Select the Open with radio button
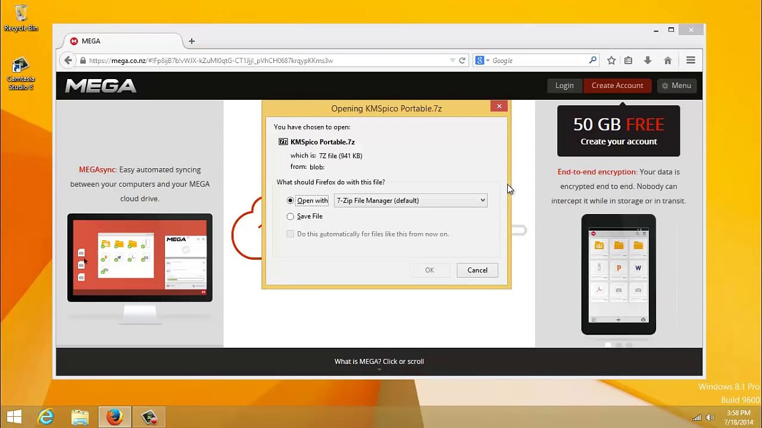Viewport: 762px width, 428px height. (291, 200)
